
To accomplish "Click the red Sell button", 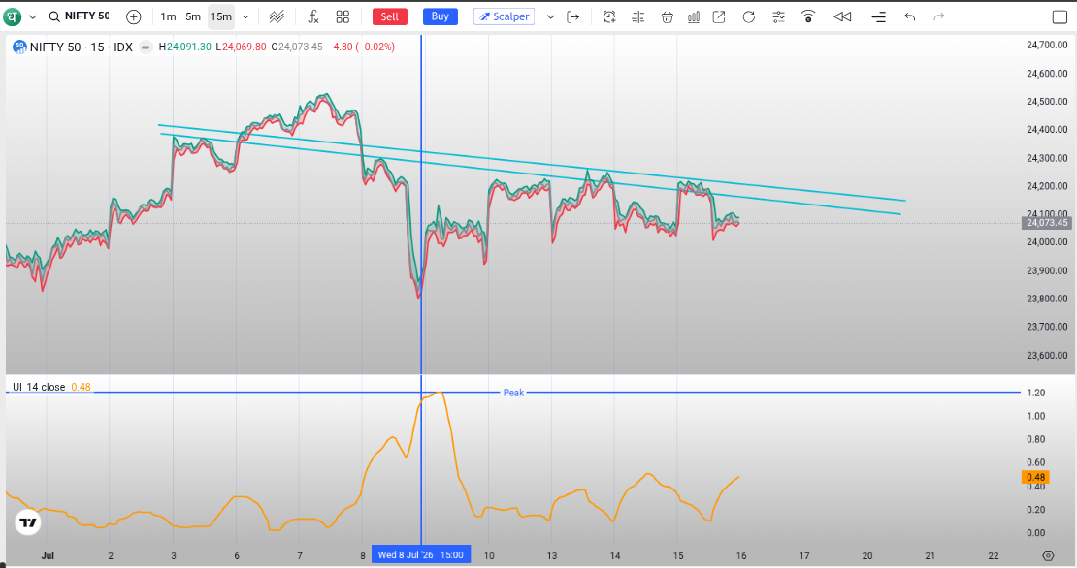I will 390,16.
